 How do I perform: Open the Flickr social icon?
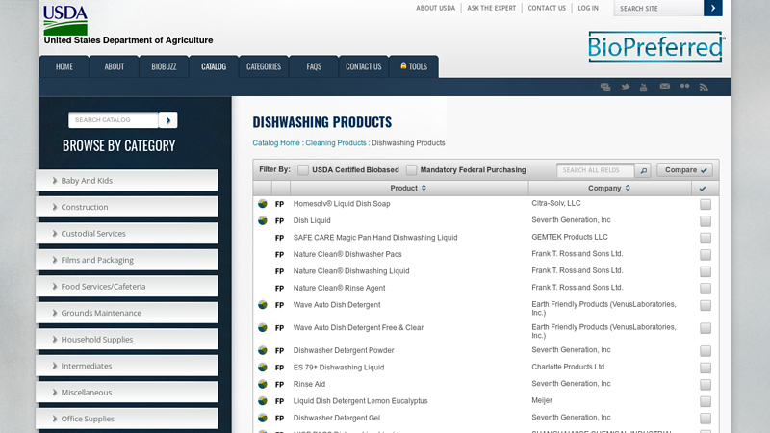(684, 86)
